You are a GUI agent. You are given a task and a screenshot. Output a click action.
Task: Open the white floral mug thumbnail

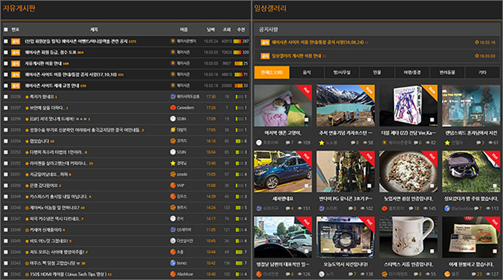click(408, 237)
